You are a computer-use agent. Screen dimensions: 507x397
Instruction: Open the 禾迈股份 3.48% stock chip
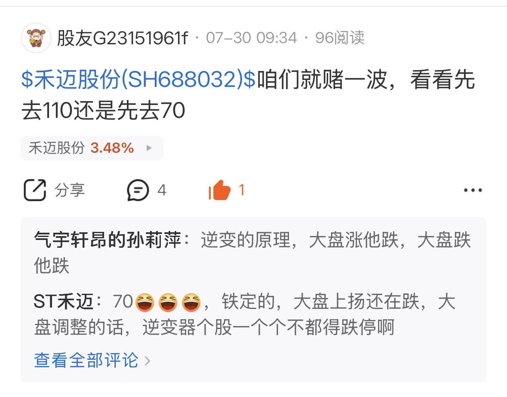point(92,148)
